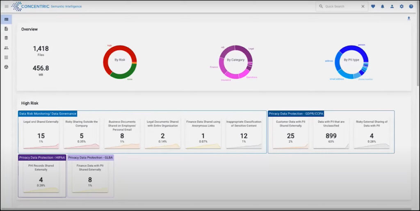The image size is (420, 211).
Task: Open Customer Data with PII Shared Externally card
Action: click(x=291, y=134)
